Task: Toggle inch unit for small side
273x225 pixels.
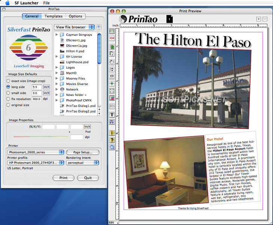Action: coord(46,93)
